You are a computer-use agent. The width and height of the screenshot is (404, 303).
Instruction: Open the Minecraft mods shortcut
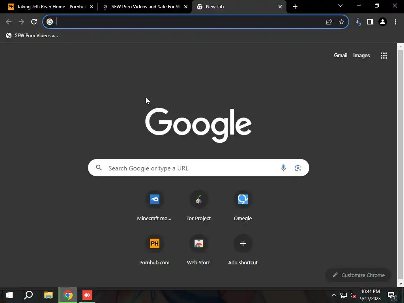tap(154, 206)
